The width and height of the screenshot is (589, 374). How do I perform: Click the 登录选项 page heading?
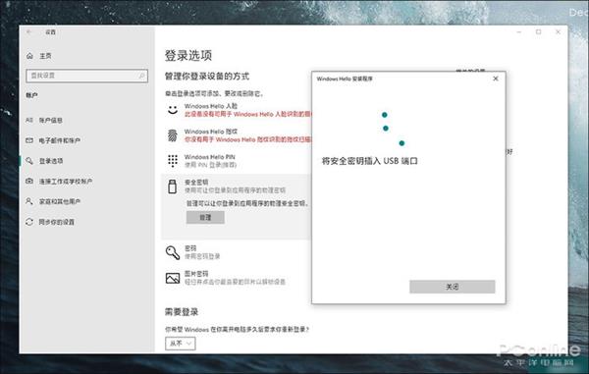pos(188,56)
